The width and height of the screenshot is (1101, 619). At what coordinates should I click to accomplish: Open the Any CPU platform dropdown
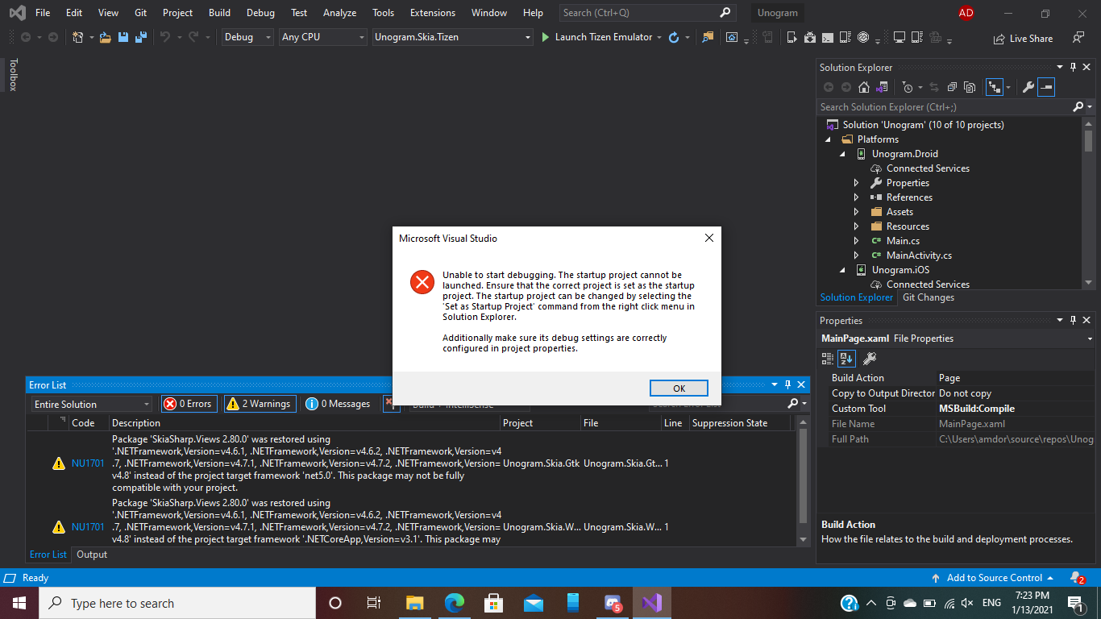pos(323,37)
